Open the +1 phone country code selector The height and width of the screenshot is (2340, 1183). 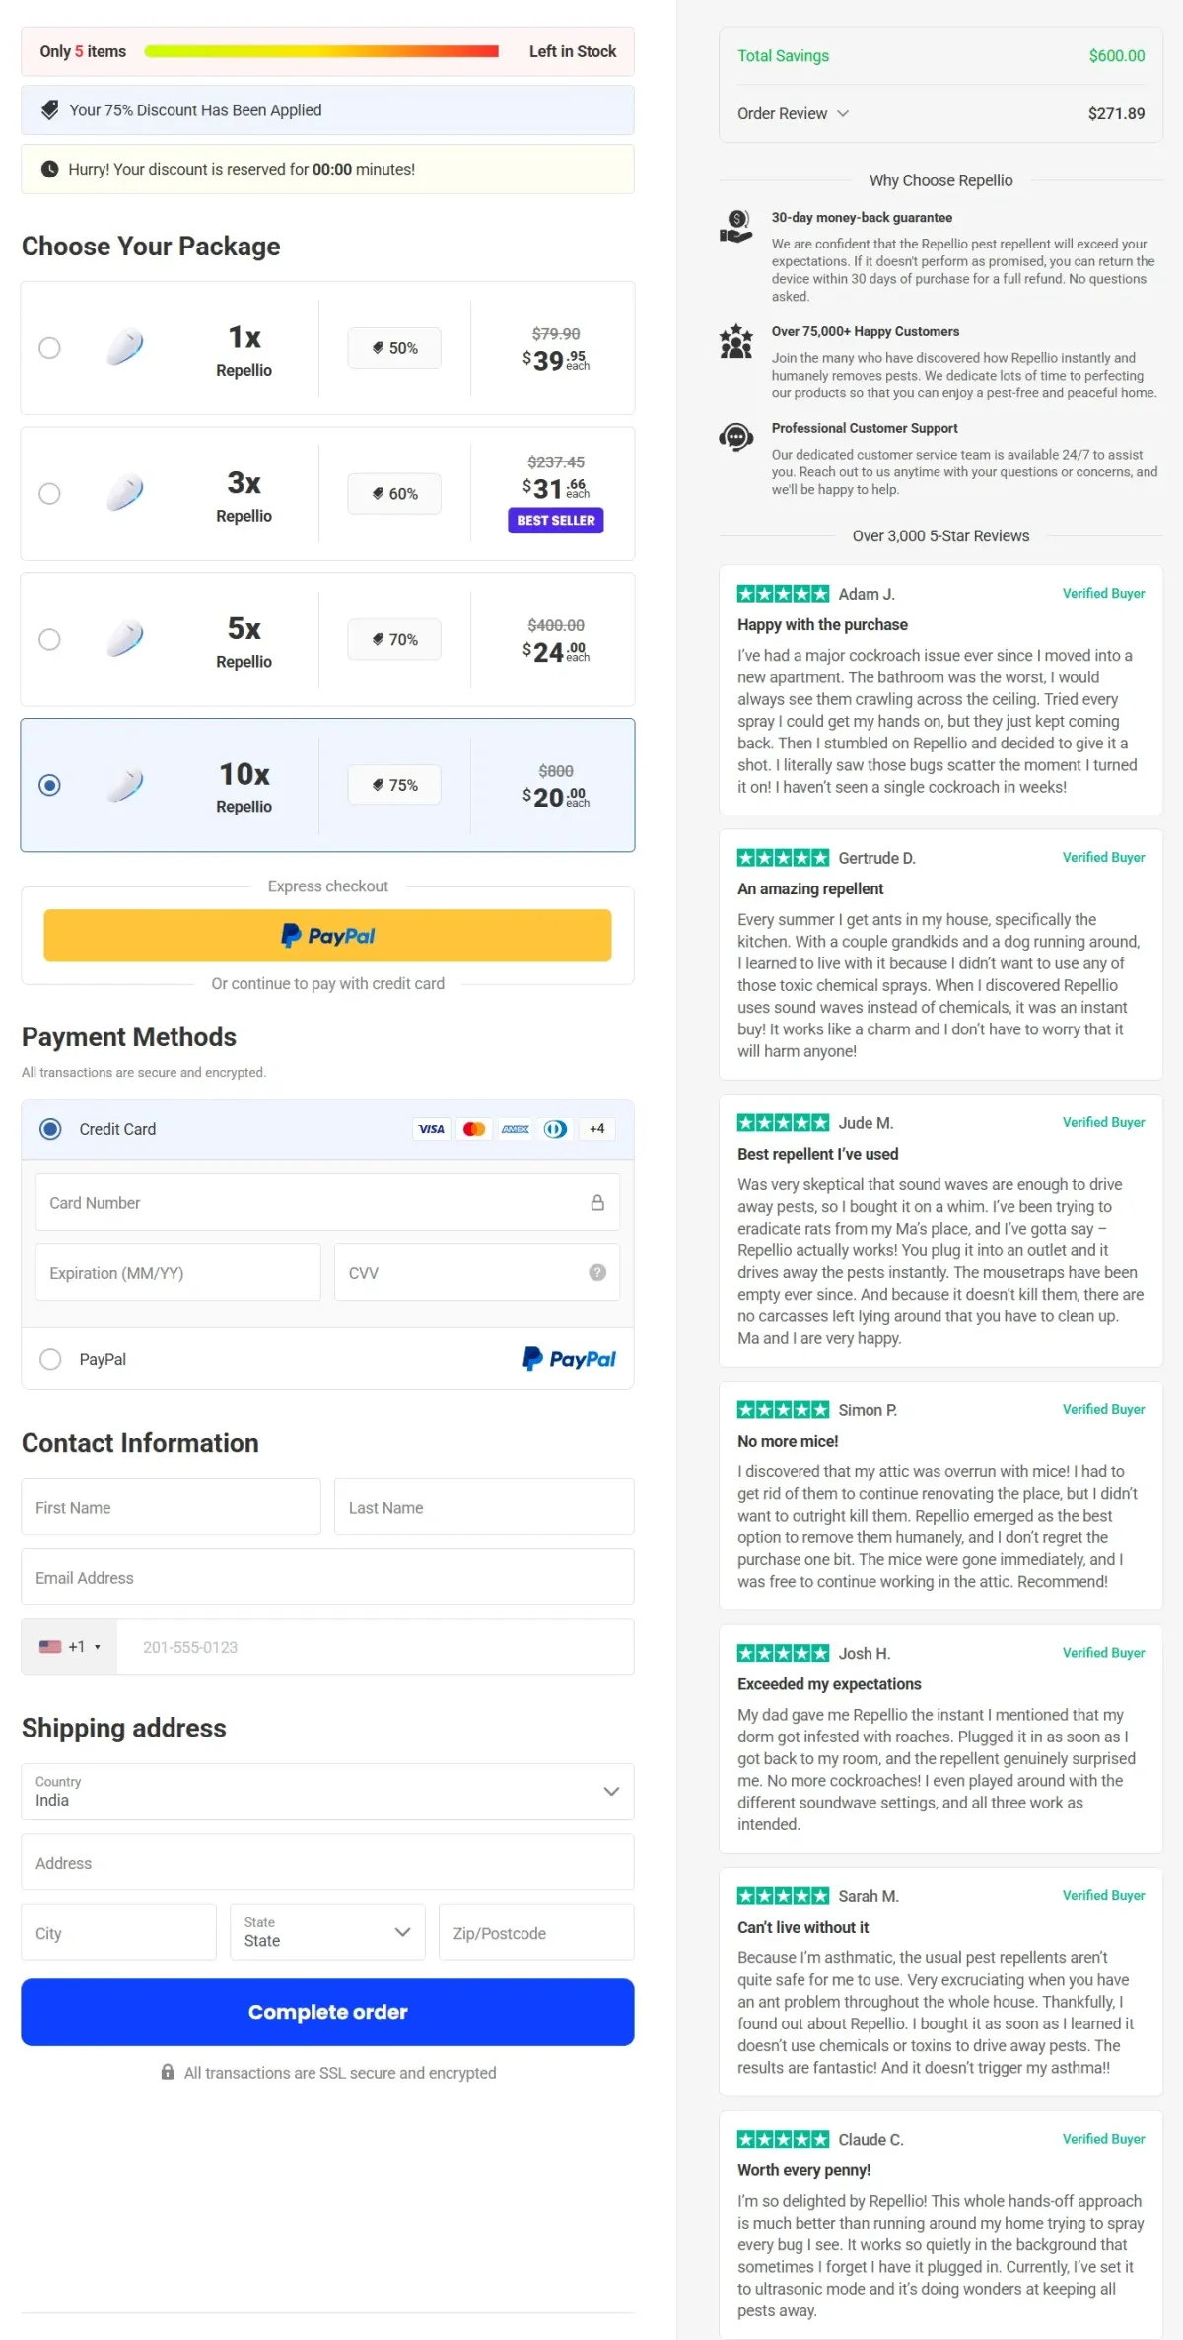[x=69, y=1647]
